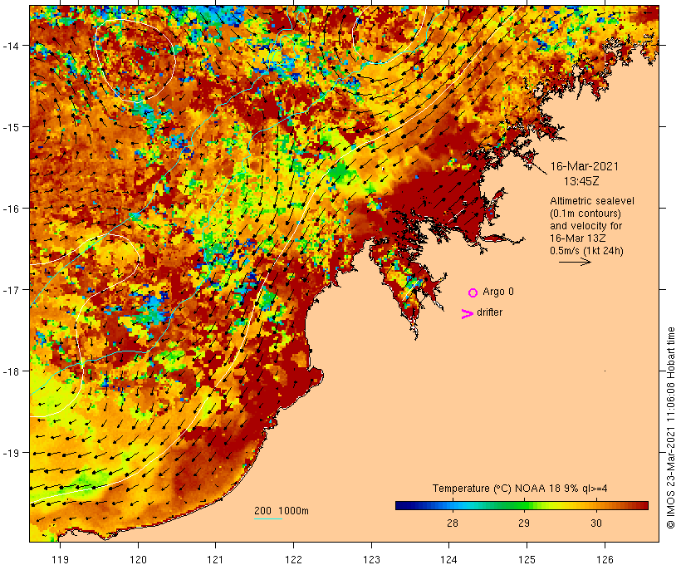Click the 'Temperature (°C) NOAA 18 9% ql>=4' title

pos(520,488)
